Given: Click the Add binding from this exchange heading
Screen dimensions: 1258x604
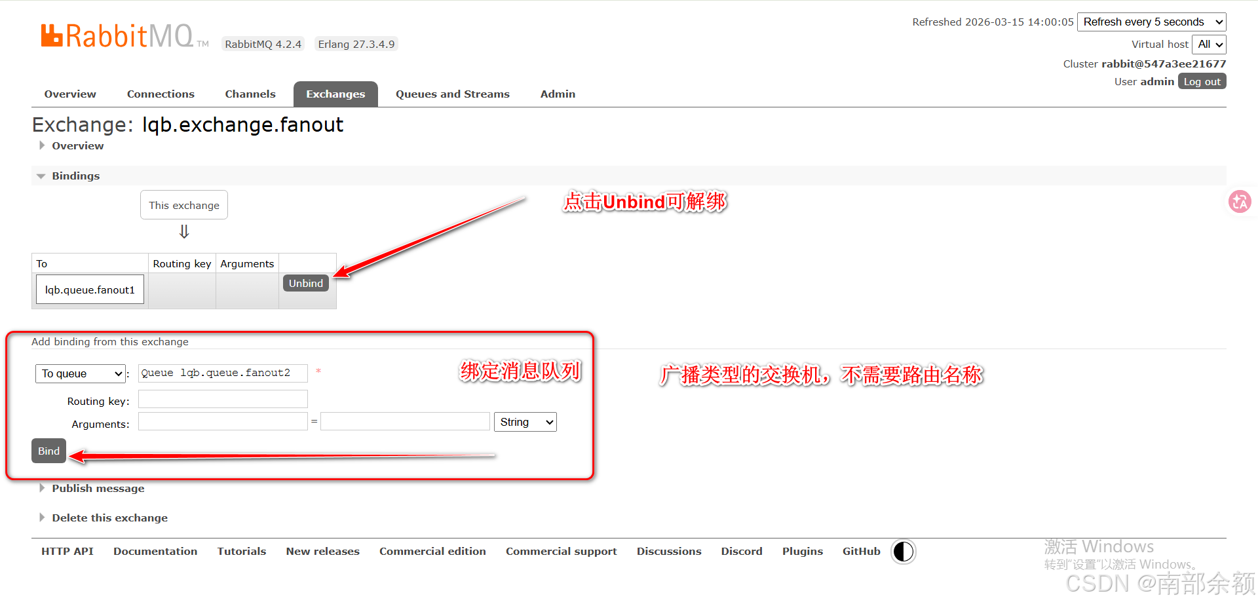Looking at the screenshot, I should click(x=110, y=341).
